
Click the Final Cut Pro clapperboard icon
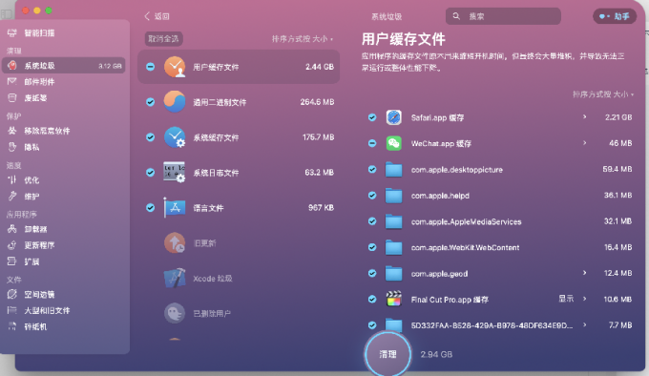pyautogui.click(x=393, y=299)
